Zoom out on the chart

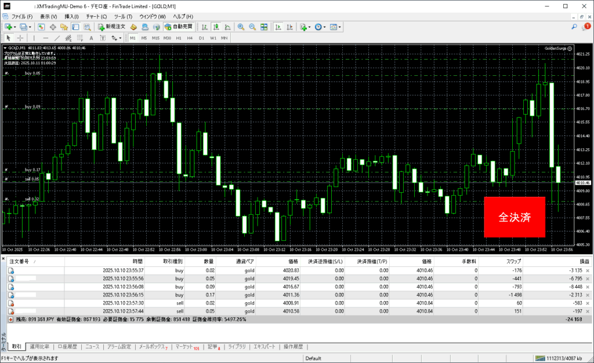click(x=252, y=27)
